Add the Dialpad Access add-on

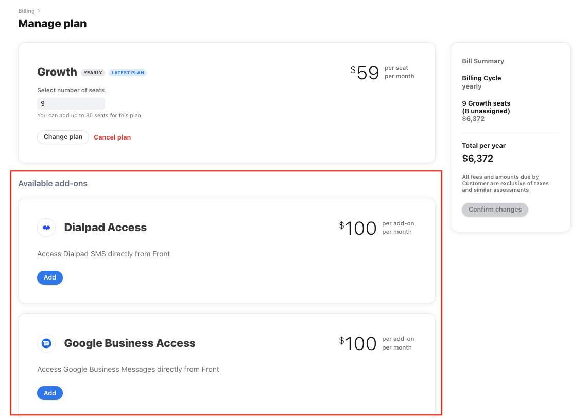(x=49, y=277)
